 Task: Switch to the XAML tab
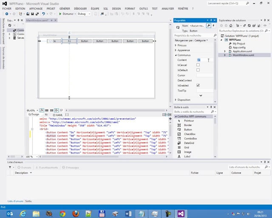(58, 115)
